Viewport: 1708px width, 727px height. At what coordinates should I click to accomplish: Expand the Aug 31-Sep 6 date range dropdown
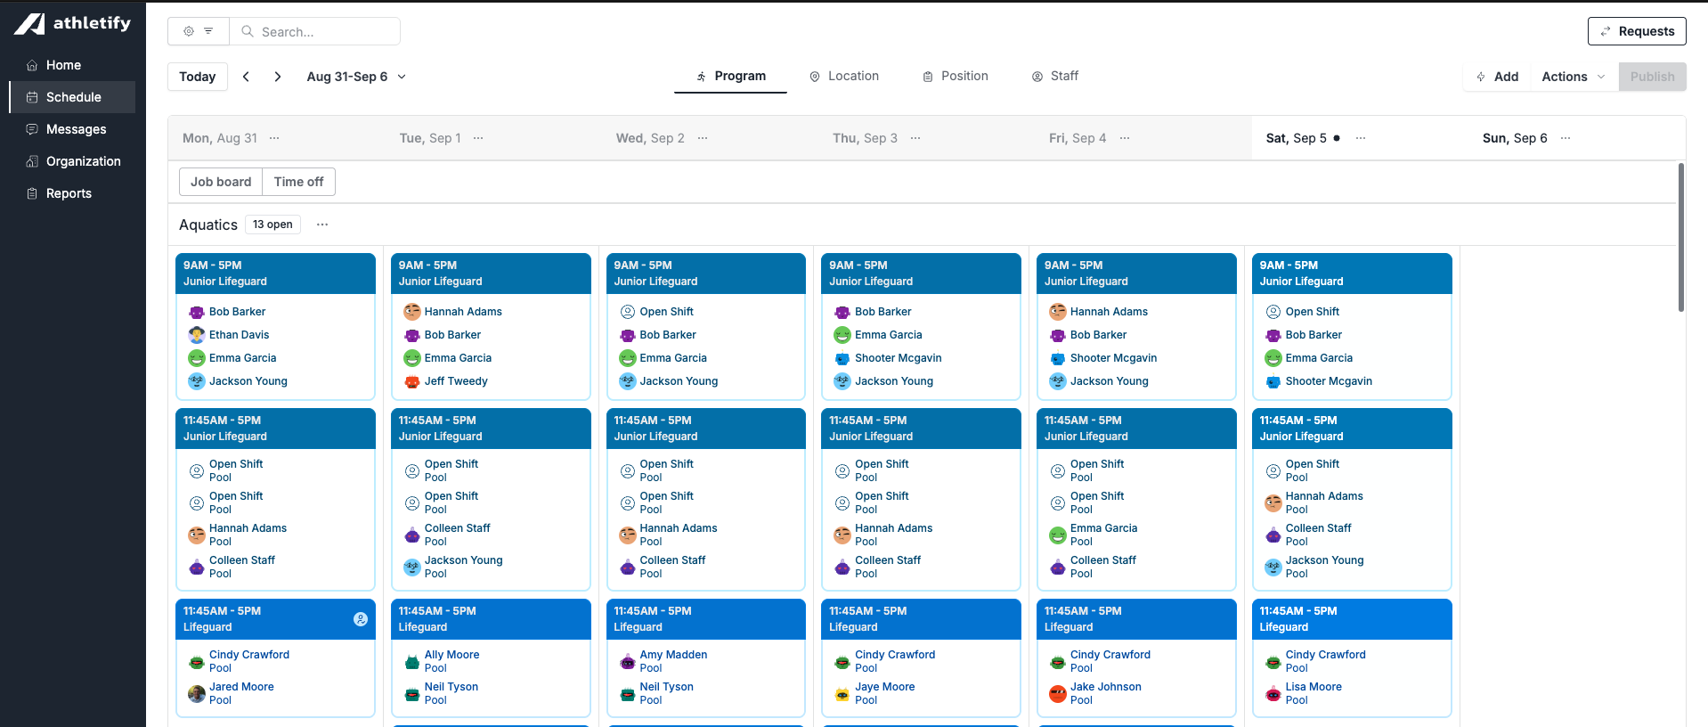pos(356,77)
